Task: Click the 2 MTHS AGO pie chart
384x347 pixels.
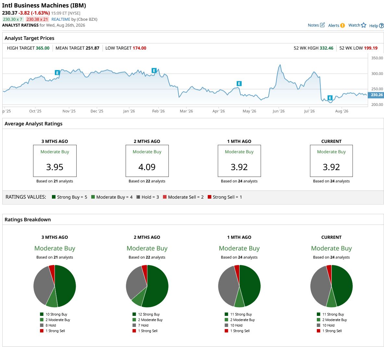Action: point(147,286)
